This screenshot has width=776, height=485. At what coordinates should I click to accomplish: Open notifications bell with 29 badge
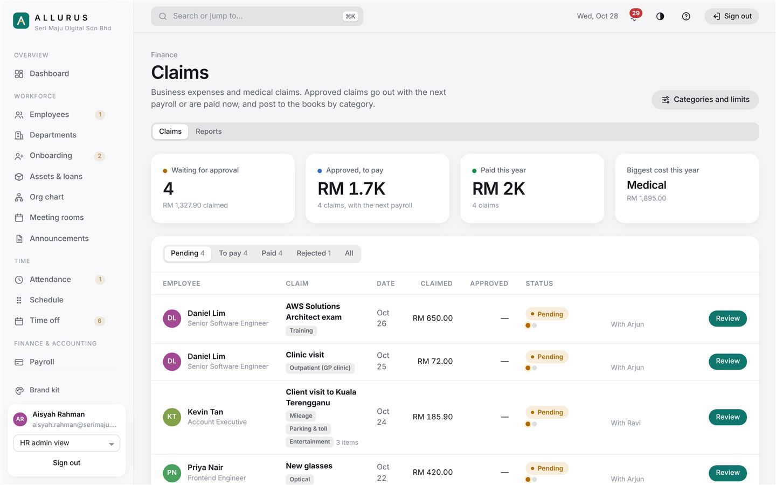[x=634, y=16]
